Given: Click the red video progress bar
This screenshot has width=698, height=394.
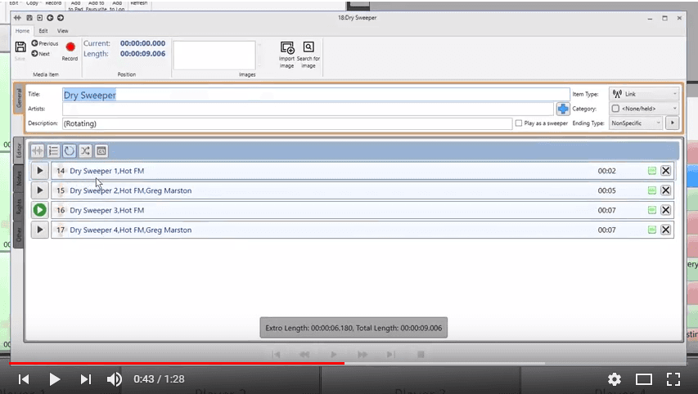Looking at the screenshot, I should click(177, 363).
